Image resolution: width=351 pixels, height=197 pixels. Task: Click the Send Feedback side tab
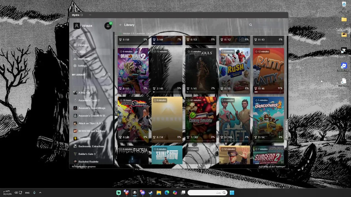(286, 129)
